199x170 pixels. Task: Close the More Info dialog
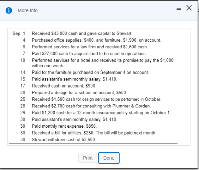click(x=189, y=8)
